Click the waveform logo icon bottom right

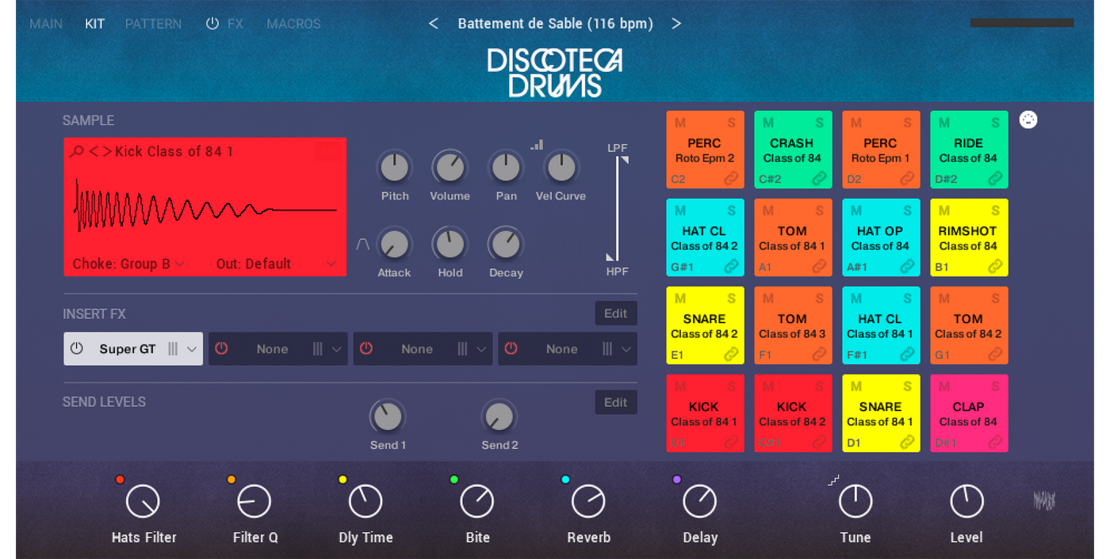(1044, 500)
